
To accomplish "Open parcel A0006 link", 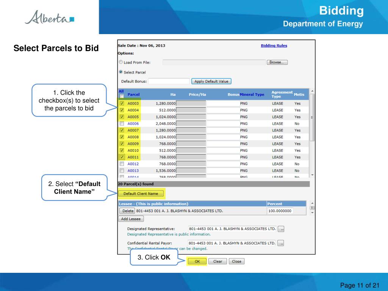I will tap(133, 124).
